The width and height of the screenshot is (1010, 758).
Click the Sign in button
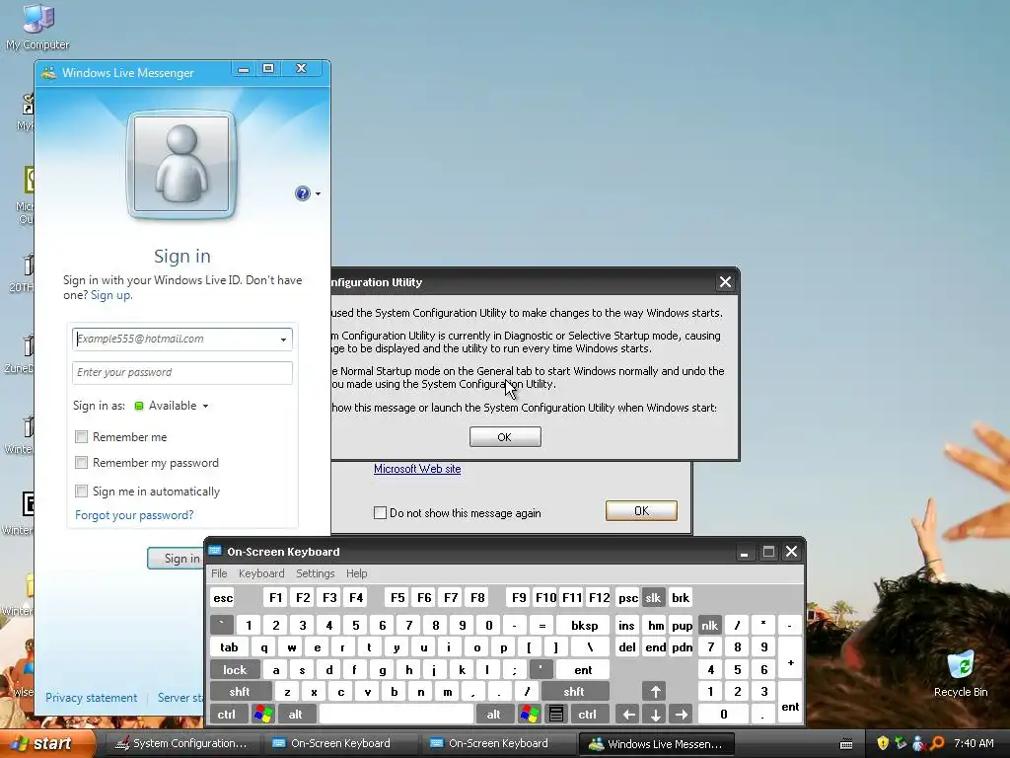tap(176, 559)
